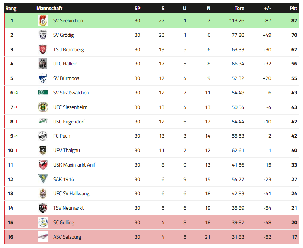Click the SV Seekirchen club crest
This screenshot has width=303, height=248.
(43, 20)
